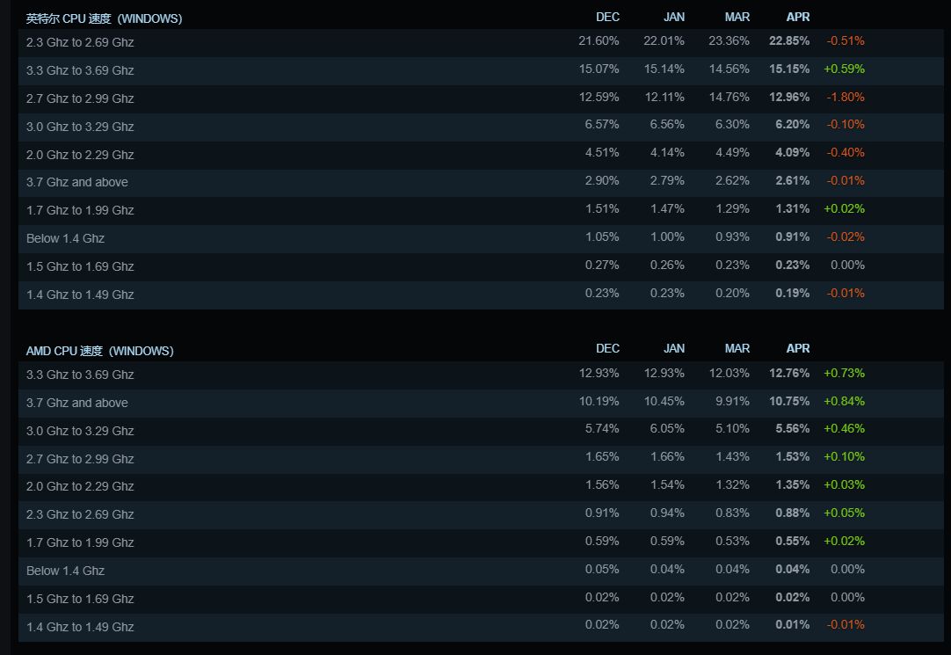Viewport: 951px width, 655px height.
Task: Click AMD's 1.4 Ghz to 1.49 Ghz row
Action: click(80, 627)
